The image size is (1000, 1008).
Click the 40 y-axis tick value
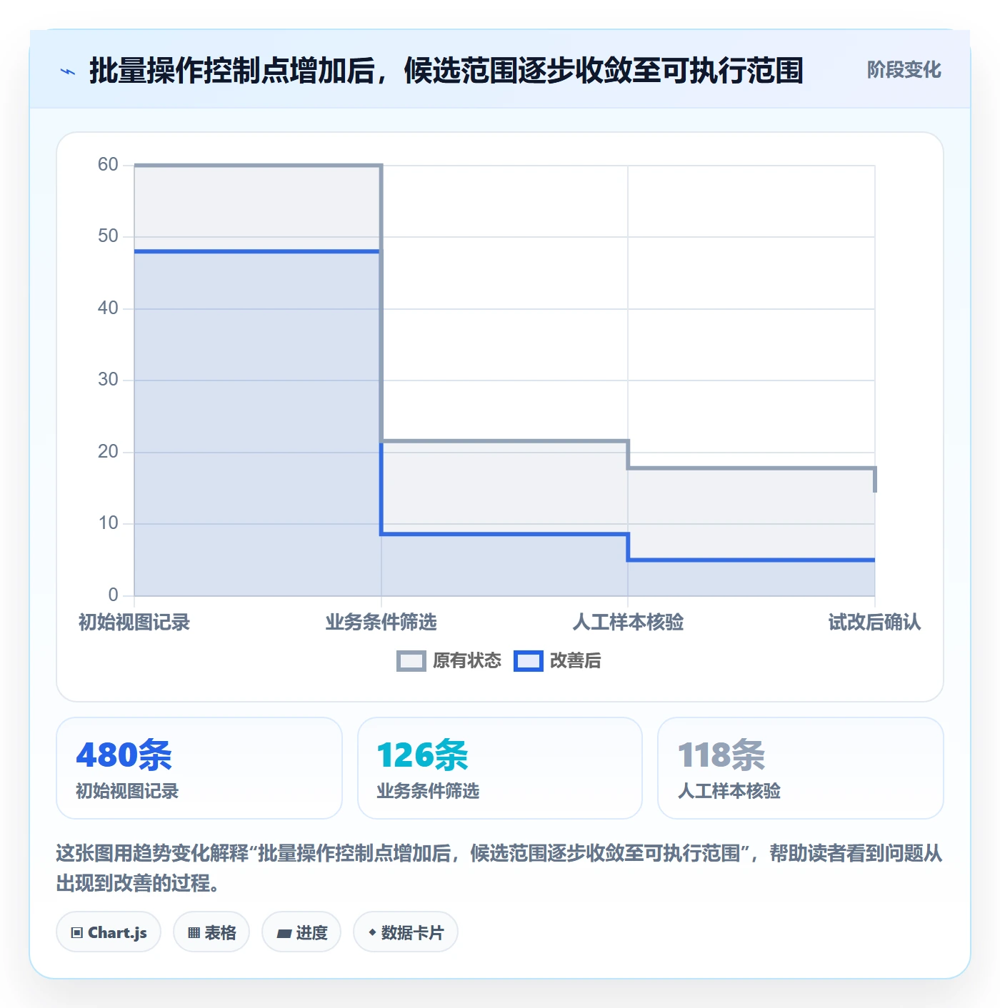pos(108,308)
